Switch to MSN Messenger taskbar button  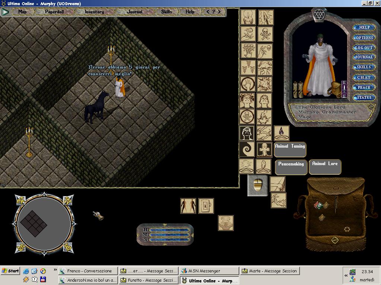point(209,271)
